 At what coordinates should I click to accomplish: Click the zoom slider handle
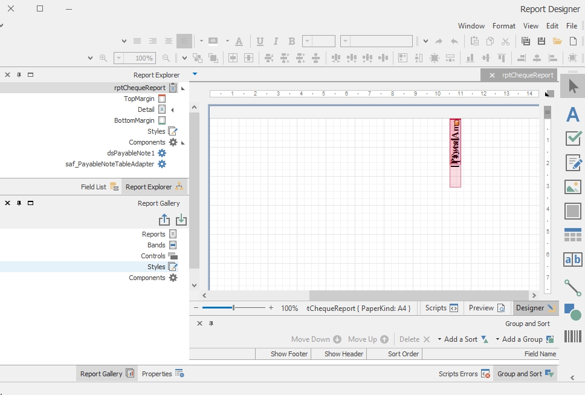click(x=233, y=308)
